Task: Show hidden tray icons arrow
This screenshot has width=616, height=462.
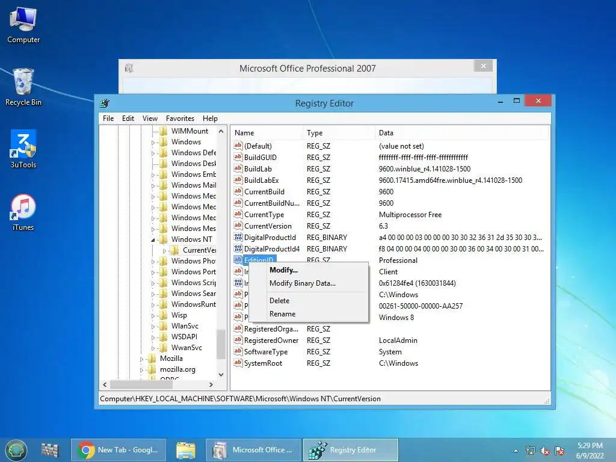Action: [516, 451]
